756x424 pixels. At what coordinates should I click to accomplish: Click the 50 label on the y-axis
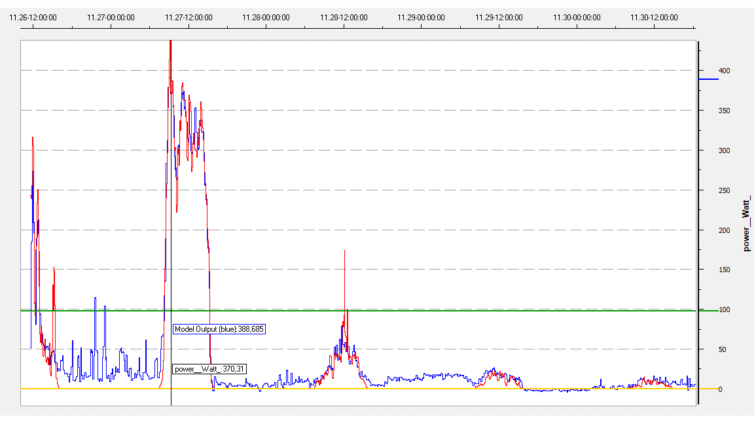tap(722, 349)
